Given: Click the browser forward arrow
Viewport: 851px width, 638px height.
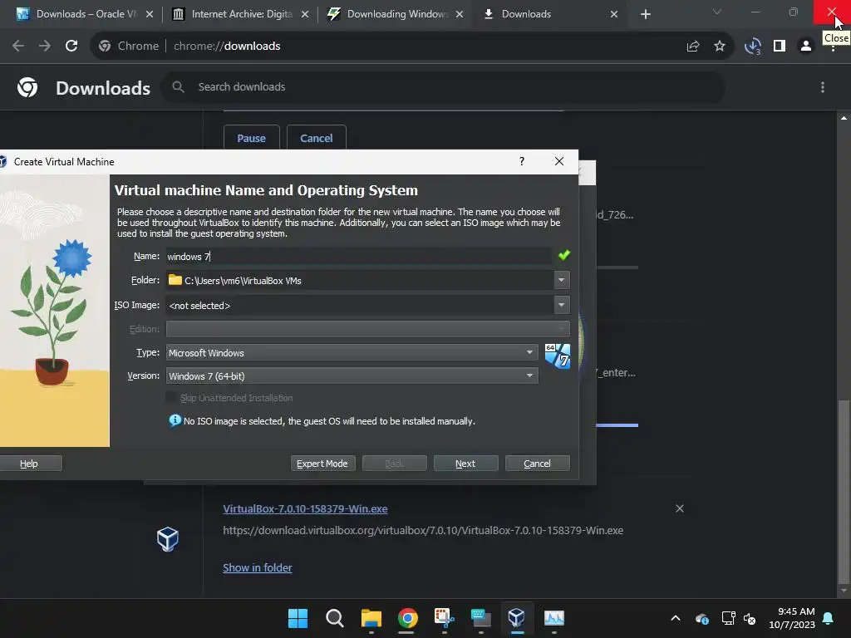Looking at the screenshot, I should pyautogui.click(x=45, y=47).
